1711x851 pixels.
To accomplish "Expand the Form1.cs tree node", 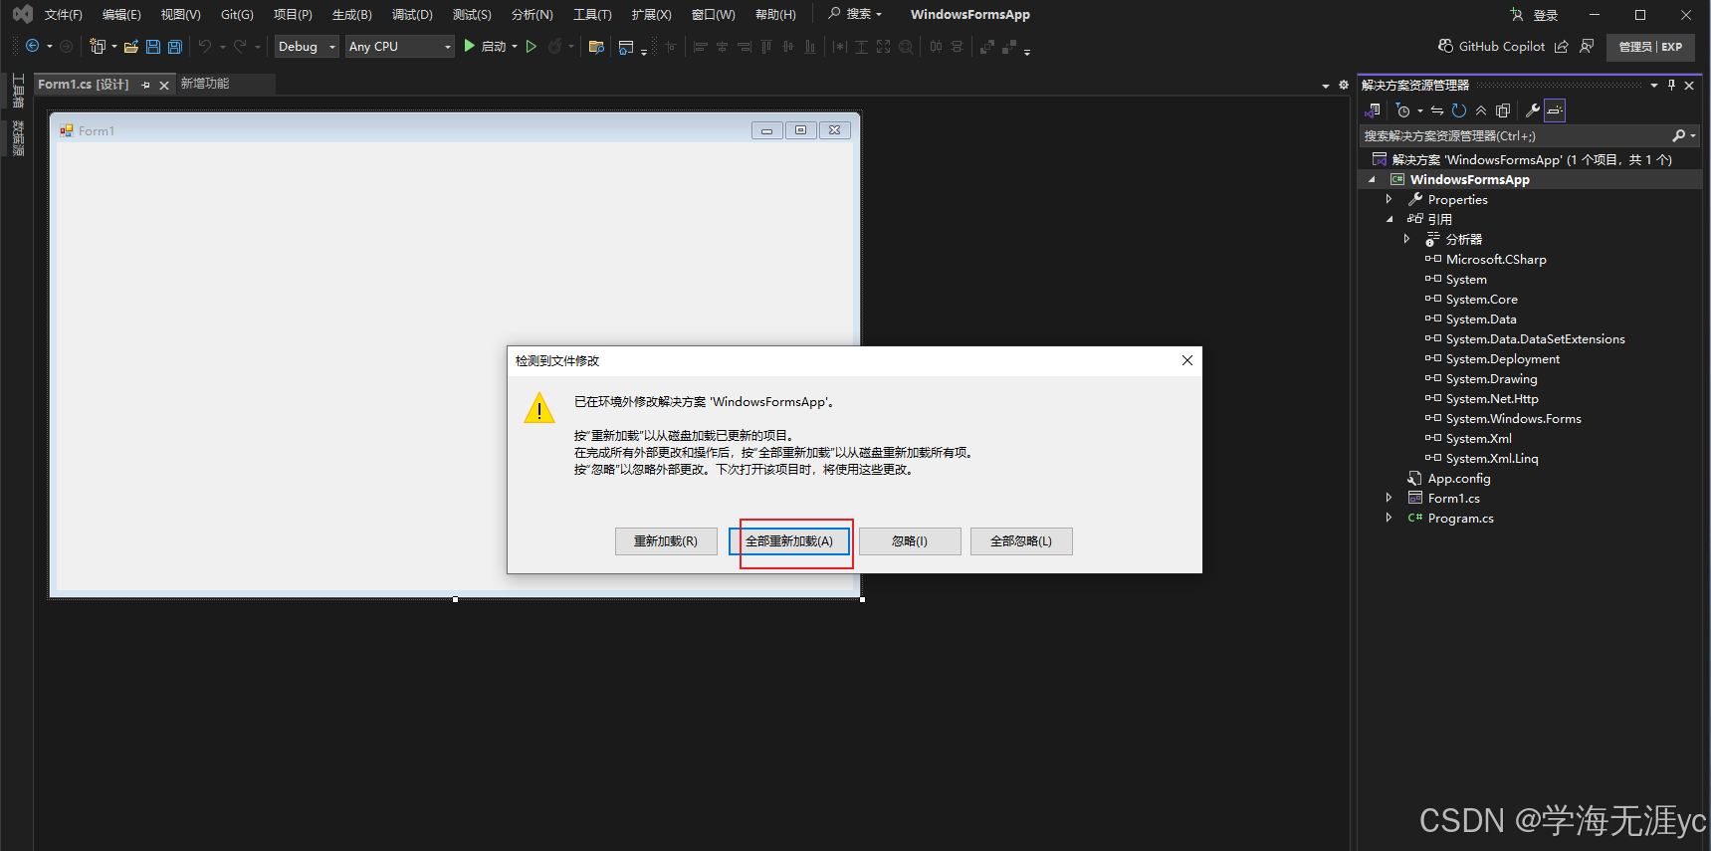I will pyautogui.click(x=1390, y=498).
